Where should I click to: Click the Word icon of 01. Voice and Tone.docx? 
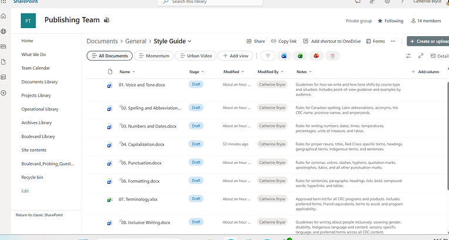coord(110,85)
